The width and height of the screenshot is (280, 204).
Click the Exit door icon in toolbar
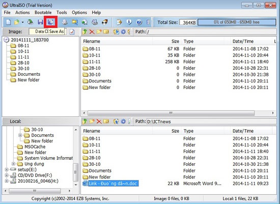(148, 22)
